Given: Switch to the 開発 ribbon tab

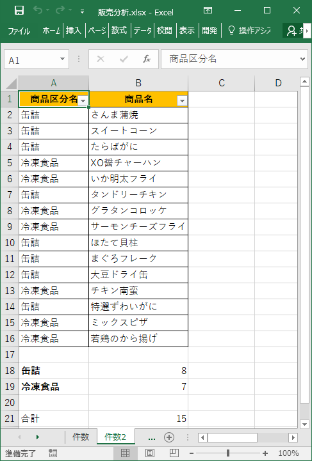Looking at the screenshot, I should [x=209, y=31].
